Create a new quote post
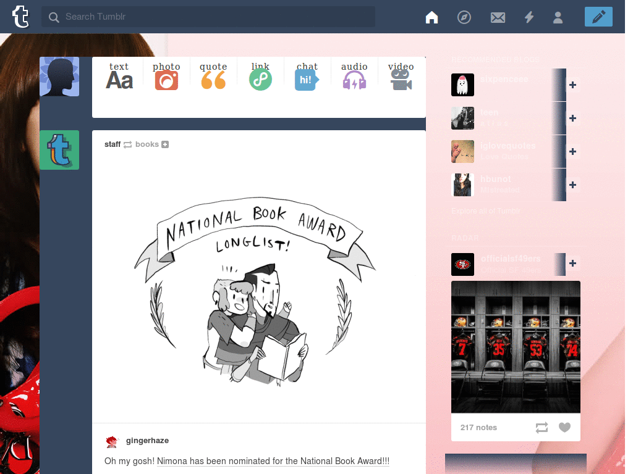633x474 pixels. click(x=213, y=76)
